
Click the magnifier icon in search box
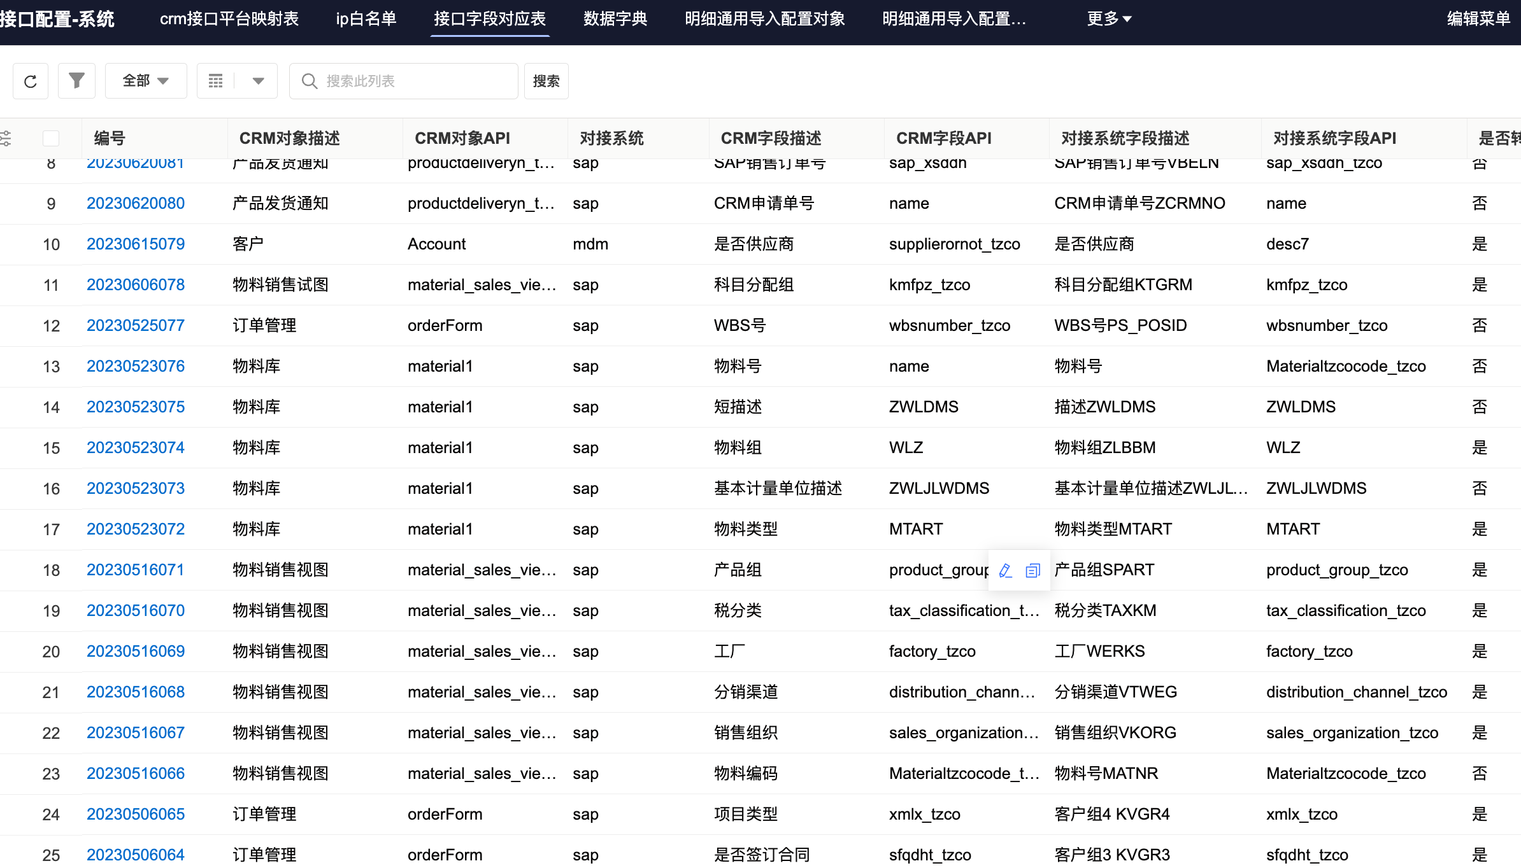[x=310, y=81]
